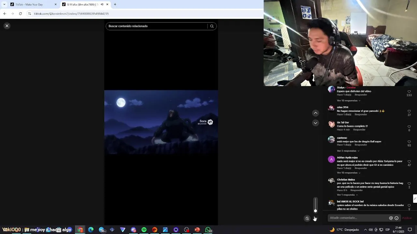Switch the ESP keyboard language indicator

tap(387, 230)
